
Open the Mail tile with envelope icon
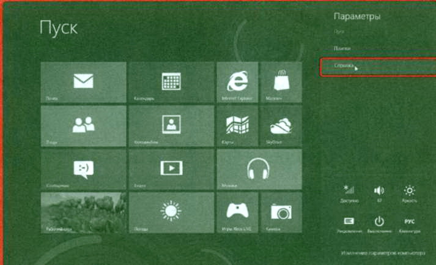click(x=83, y=83)
